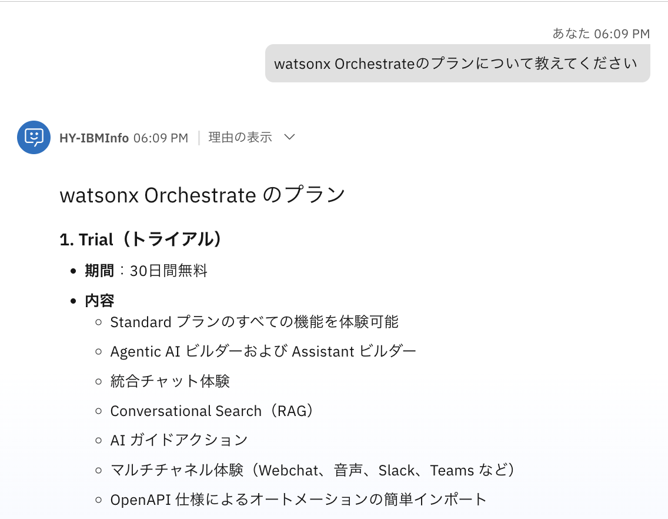Expand the chevron next to 理由の表示
The height and width of the screenshot is (519, 668).
pos(289,137)
